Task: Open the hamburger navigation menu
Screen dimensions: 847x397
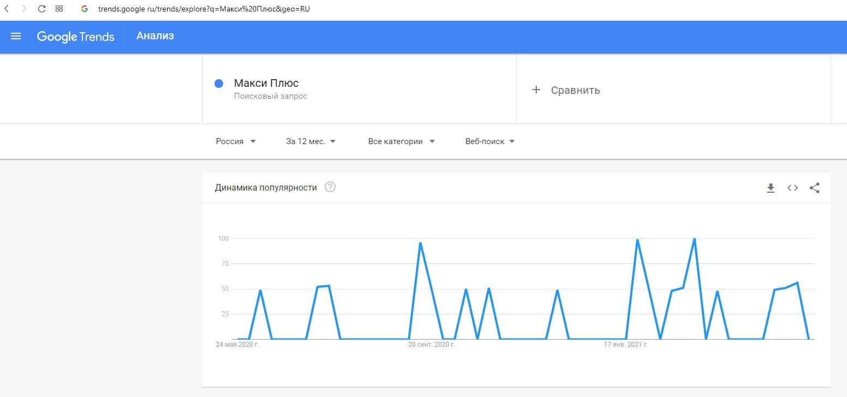Action: pos(16,37)
